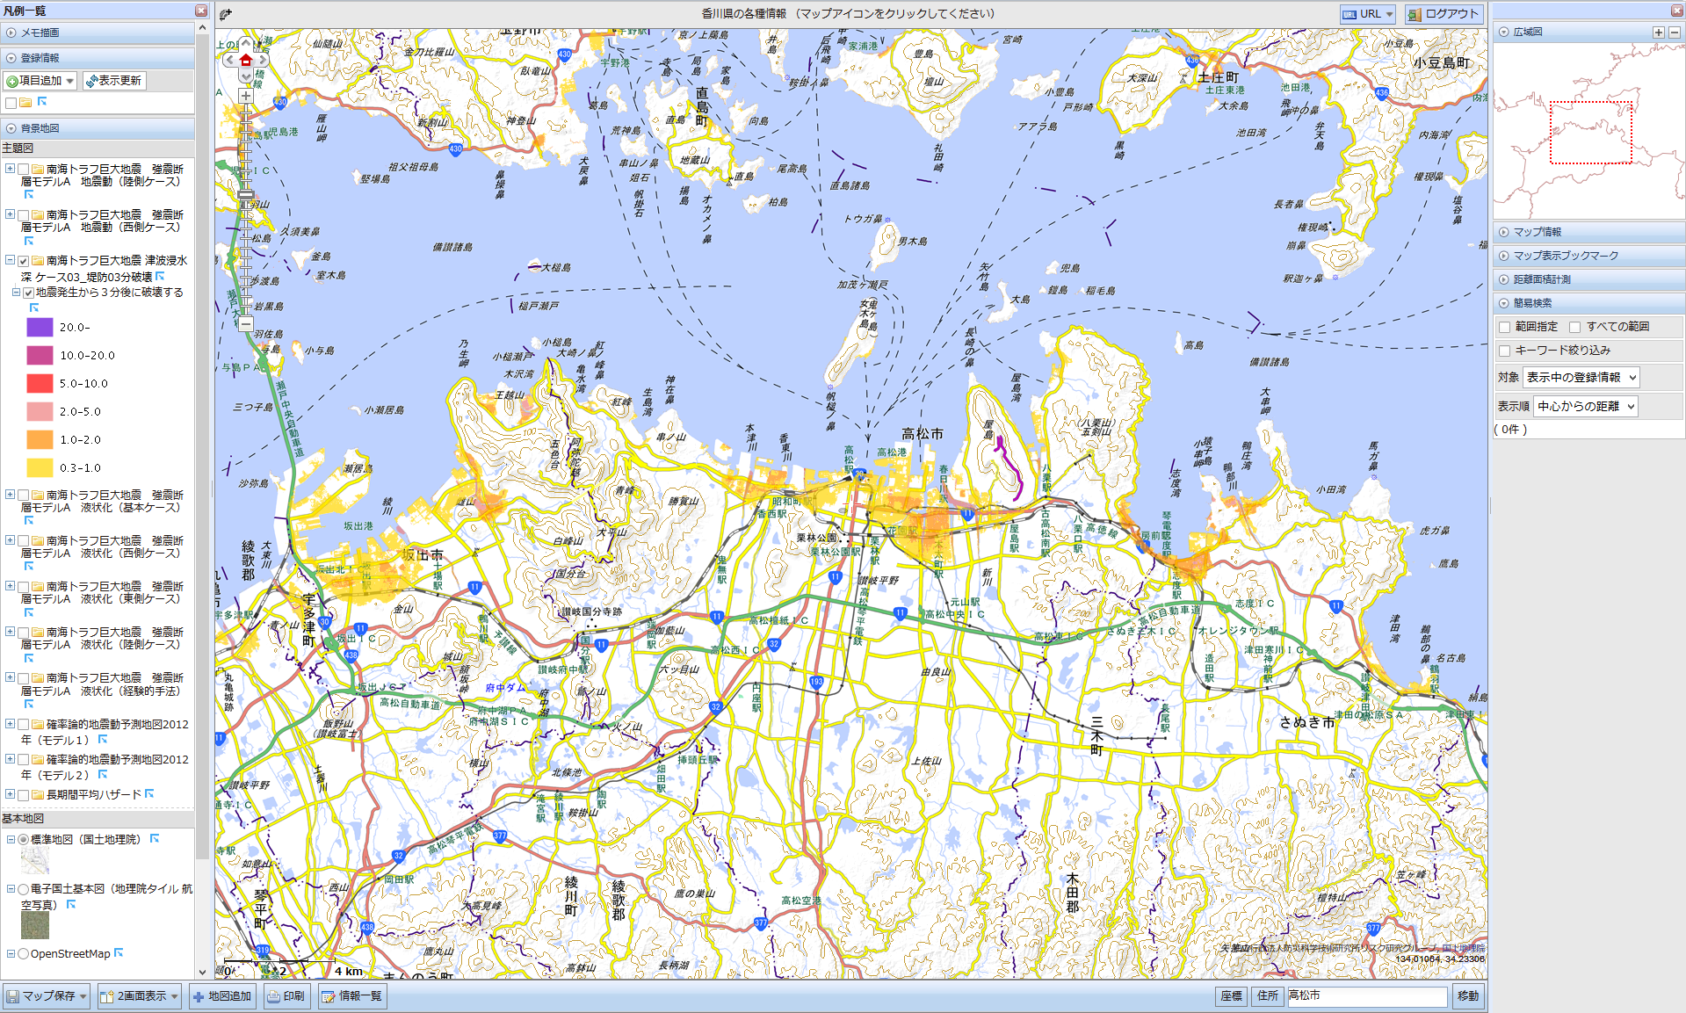1686x1013 pixels.
Task: Open the 対象 dropdown list
Action: click(1581, 378)
